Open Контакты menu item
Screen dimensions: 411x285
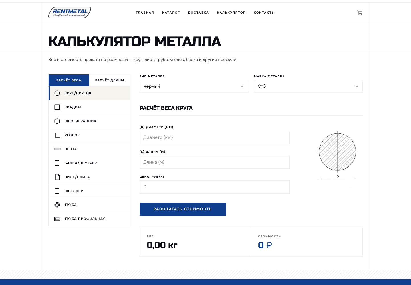point(264,13)
